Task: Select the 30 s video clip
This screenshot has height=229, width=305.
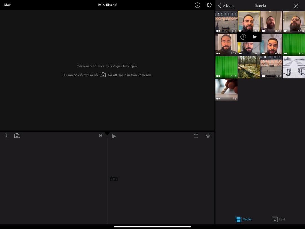Action: point(226,45)
